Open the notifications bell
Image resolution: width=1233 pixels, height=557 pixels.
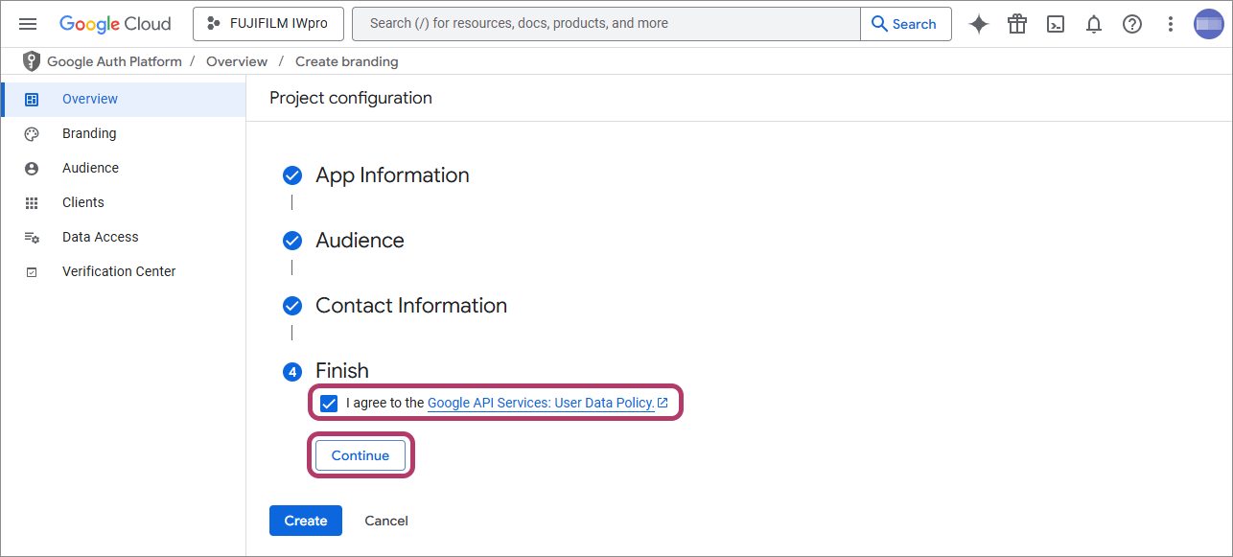pyautogui.click(x=1094, y=24)
